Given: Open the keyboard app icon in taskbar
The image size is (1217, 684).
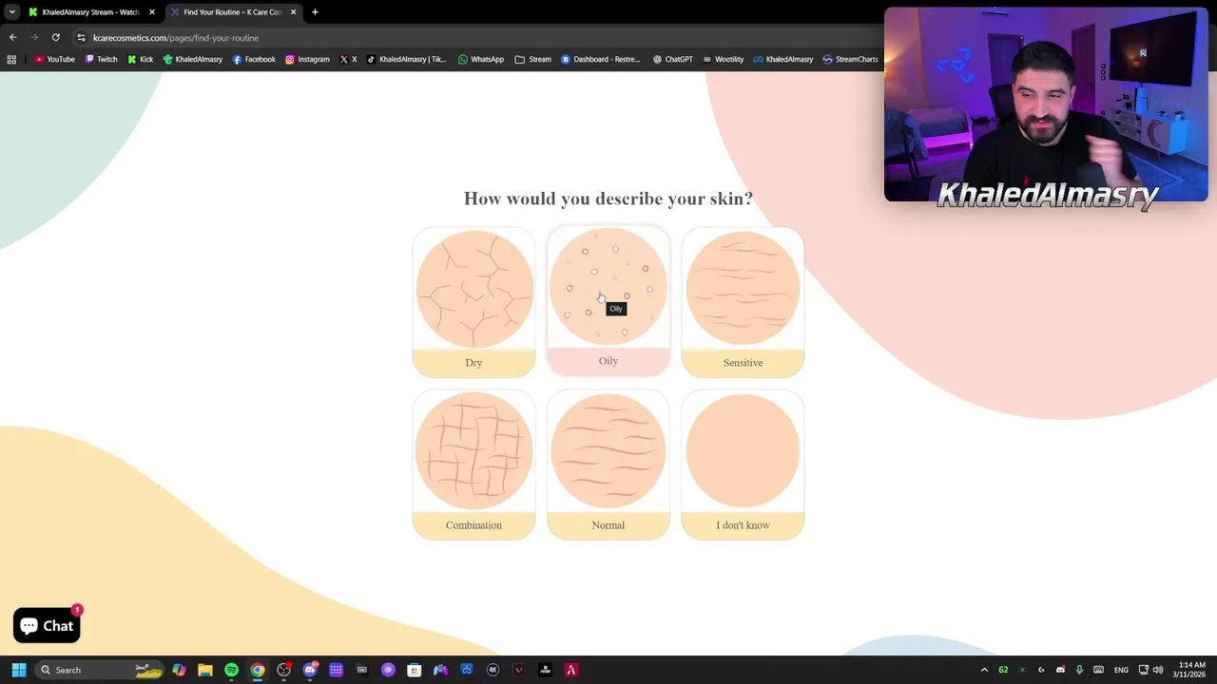Looking at the screenshot, I should tap(362, 670).
